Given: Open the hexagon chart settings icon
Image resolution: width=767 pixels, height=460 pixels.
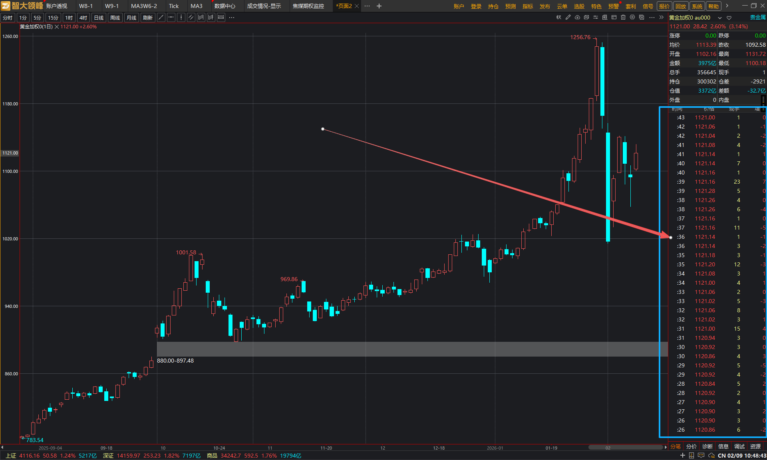Looking at the screenshot, I should pyautogui.click(x=632, y=18).
